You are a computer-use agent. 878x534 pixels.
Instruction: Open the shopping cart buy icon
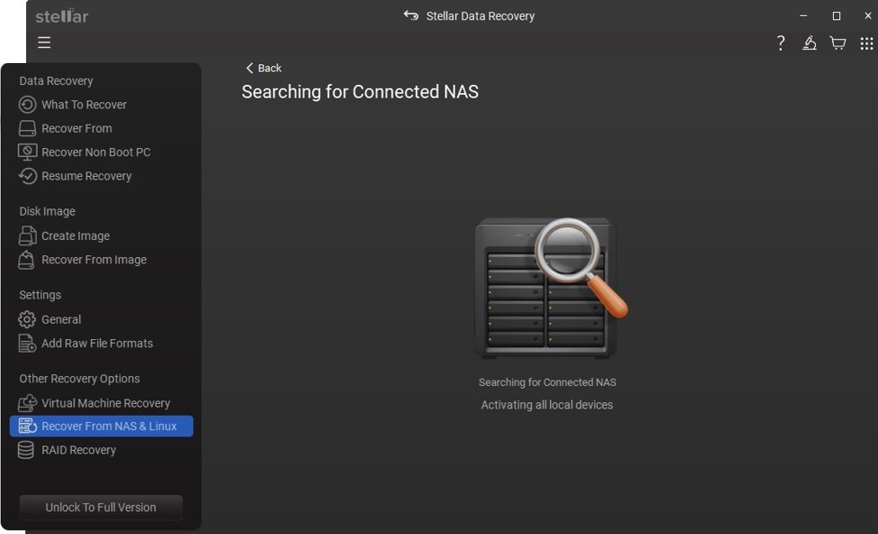click(x=837, y=43)
